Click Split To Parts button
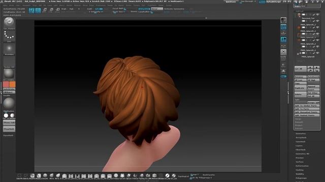This screenshot has height=182, width=325. [307, 109]
